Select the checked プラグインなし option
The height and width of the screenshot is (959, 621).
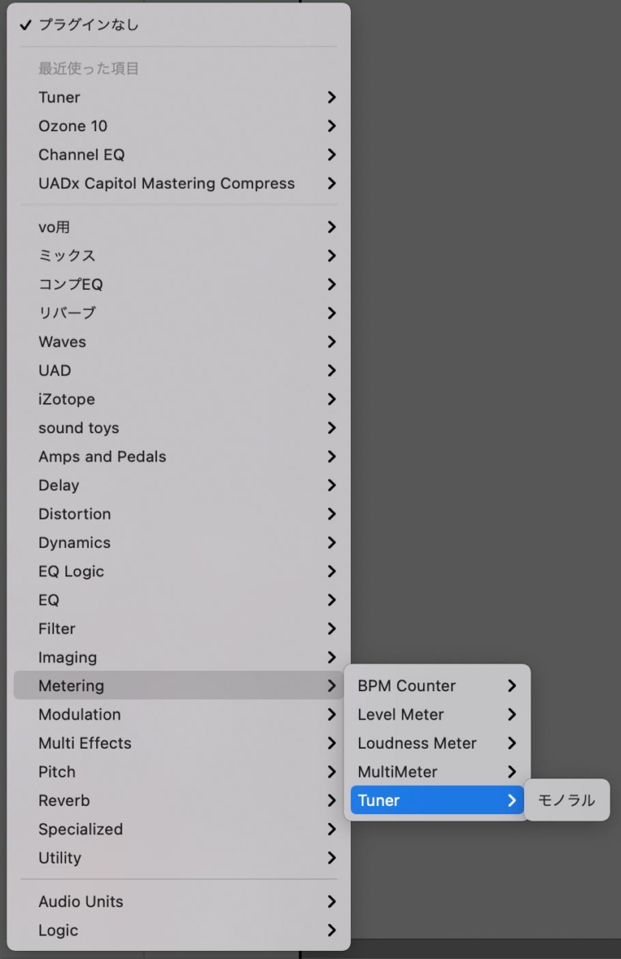coord(89,25)
